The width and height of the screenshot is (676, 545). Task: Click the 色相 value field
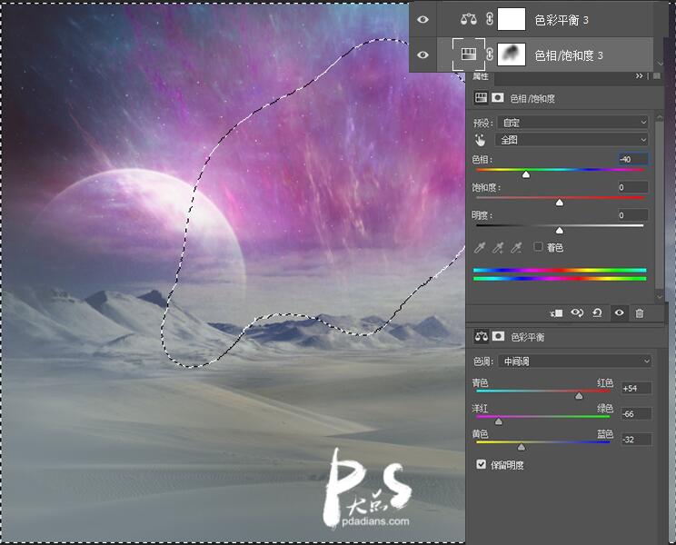pos(633,159)
